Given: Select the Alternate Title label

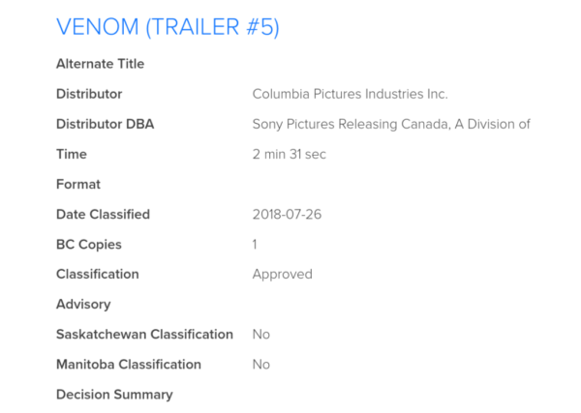Looking at the screenshot, I should [100, 64].
